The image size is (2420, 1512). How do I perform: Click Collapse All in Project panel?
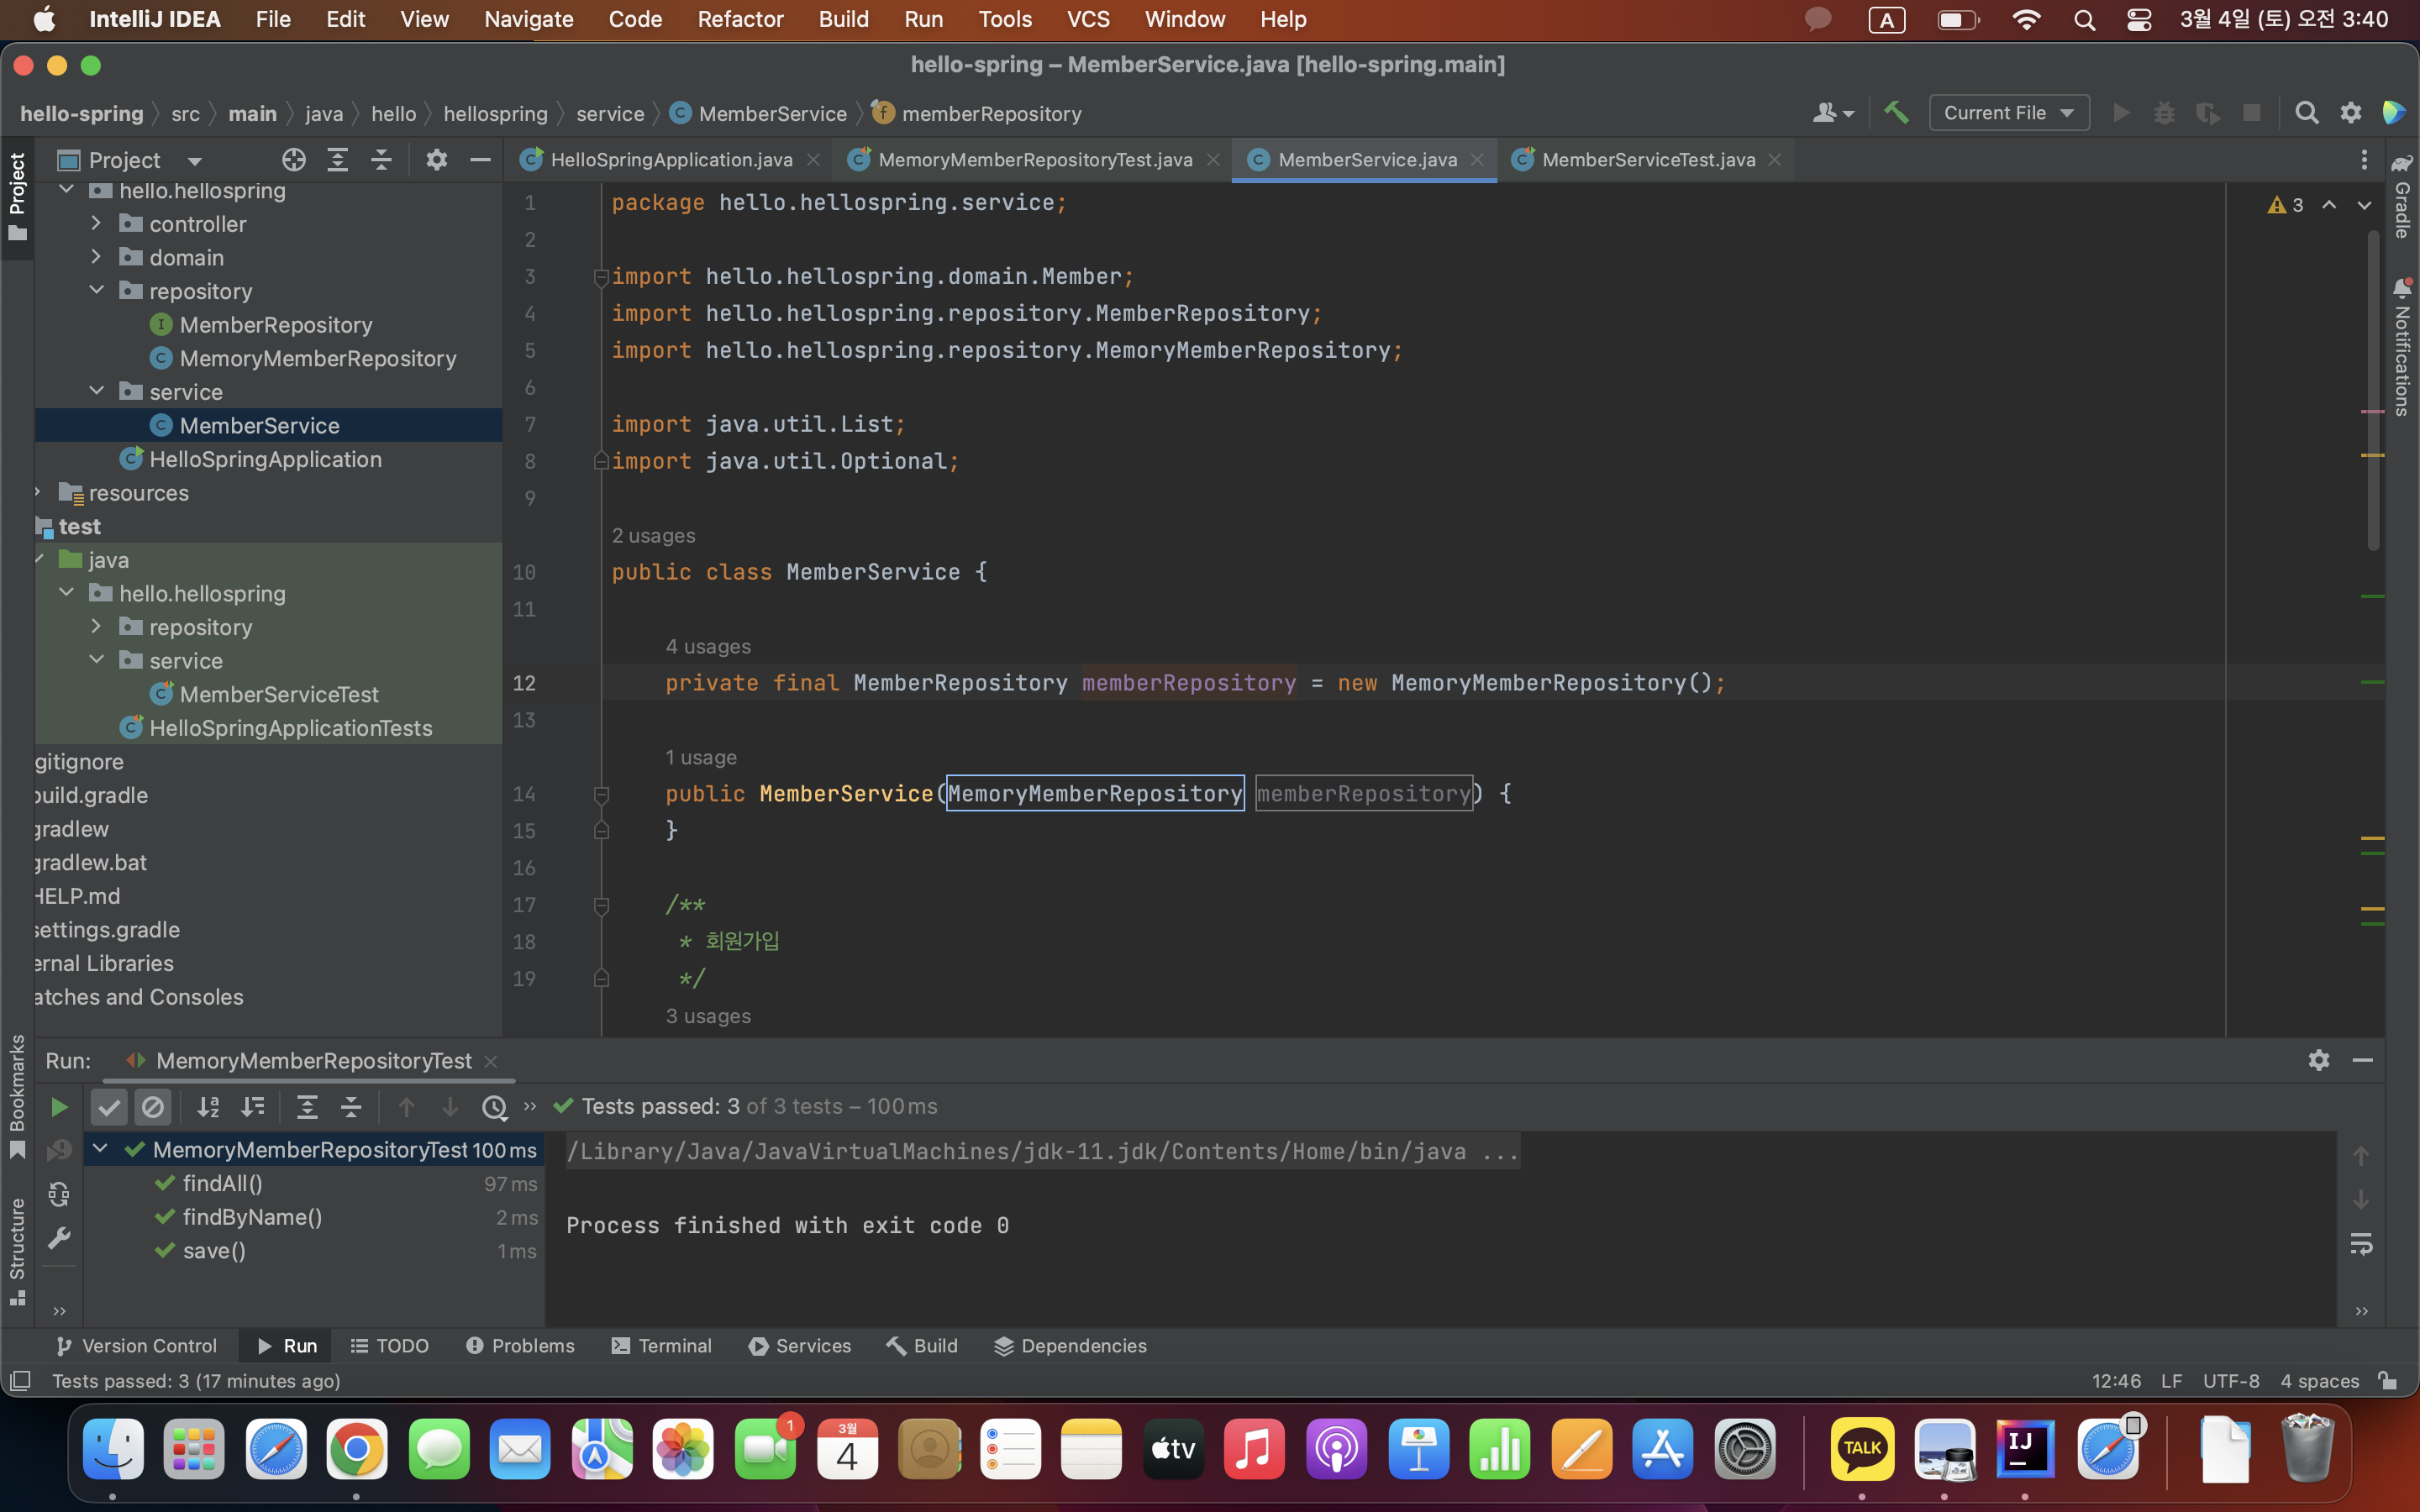382,160
